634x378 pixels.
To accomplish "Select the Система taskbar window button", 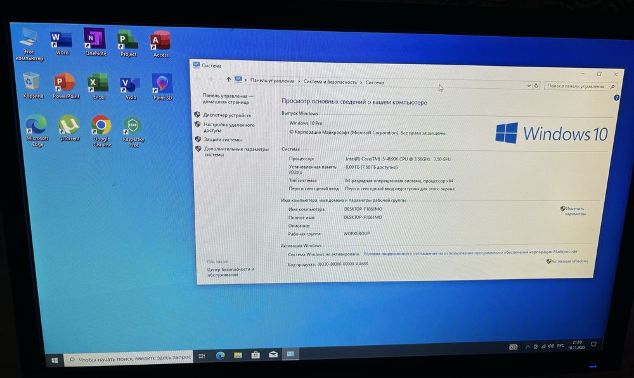I will (x=291, y=354).
